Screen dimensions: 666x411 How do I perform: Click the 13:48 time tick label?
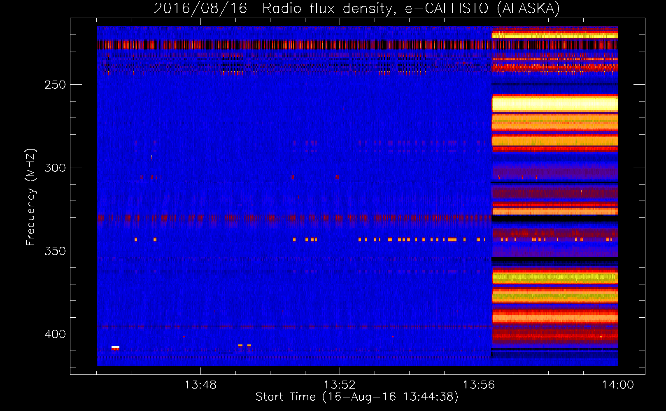(200, 385)
